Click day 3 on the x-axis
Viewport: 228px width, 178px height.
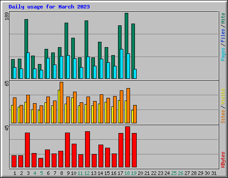(x=28, y=173)
